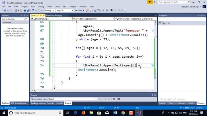Pin the Toolbox panel with auto-hide icon
207x116 pixels.
tap(25, 15)
